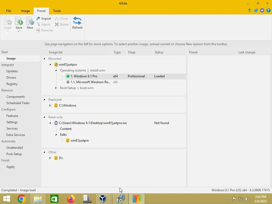Click the Image list column header
Image resolution: width=272 pixels, height=204 pixels.
77,52
